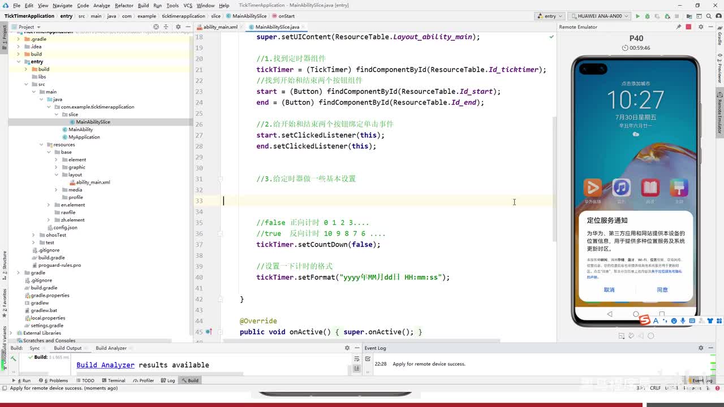Open Remote Emulator gear settings
The image size is (724, 407).
pos(700,27)
